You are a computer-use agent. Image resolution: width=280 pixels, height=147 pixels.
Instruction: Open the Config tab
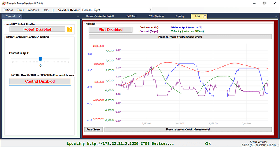pyautogui.click(x=180, y=16)
